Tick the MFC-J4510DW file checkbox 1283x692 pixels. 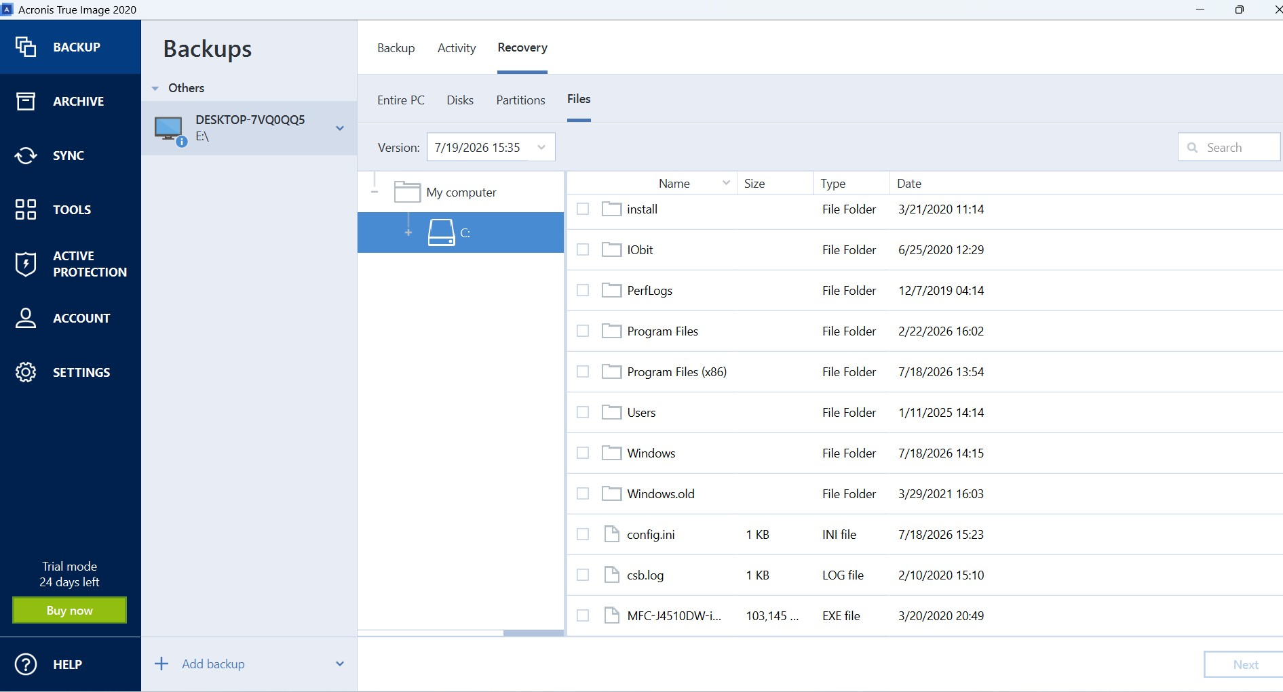tap(583, 615)
